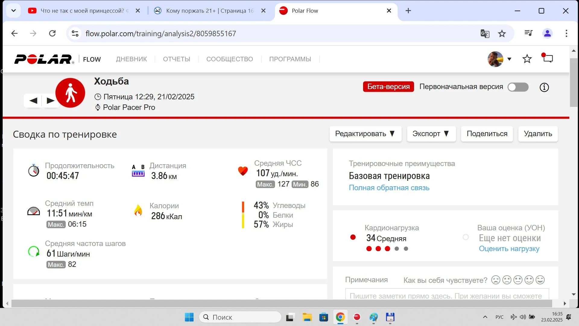
Task: Click the favorites star icon in Polar header
Action: point(527,59)
